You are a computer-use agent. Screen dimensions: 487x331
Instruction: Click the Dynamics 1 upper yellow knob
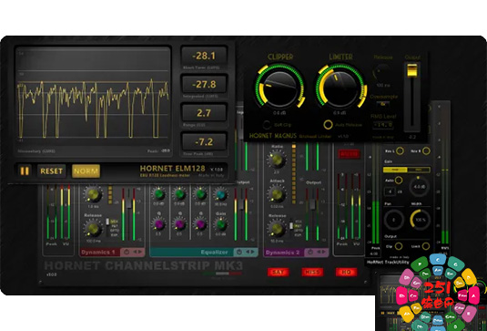click(x=93, y=195)
